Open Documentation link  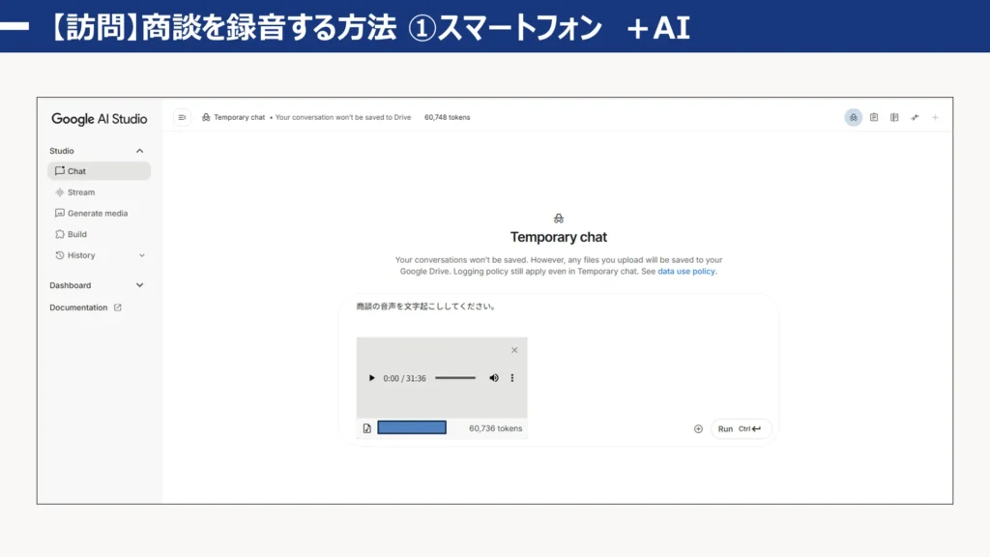pyautogui.click(x=78, y=308)
